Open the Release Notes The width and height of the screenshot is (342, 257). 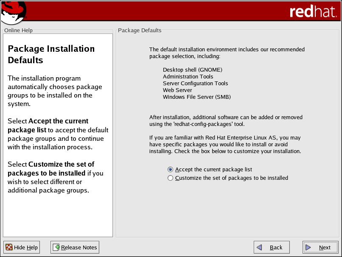click(x=75, y=247)
